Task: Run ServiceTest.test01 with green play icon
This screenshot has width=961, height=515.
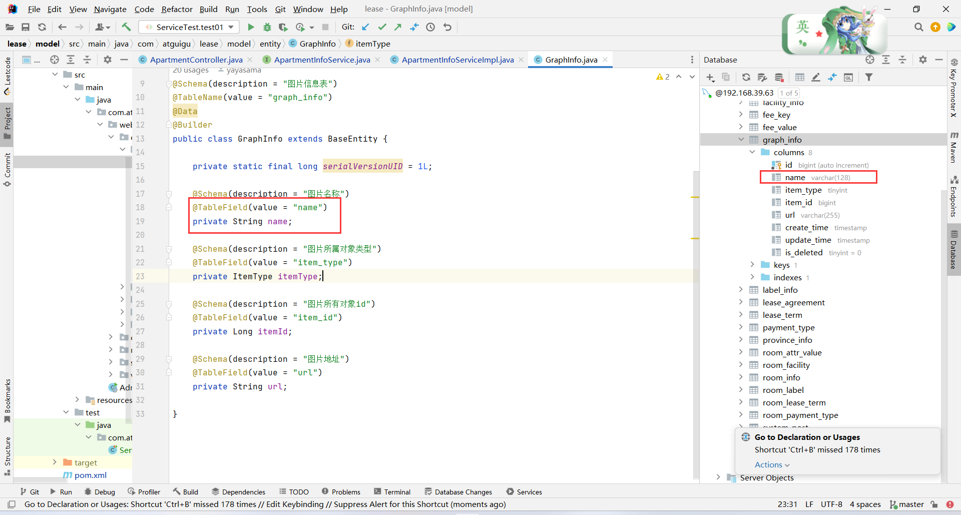Action: pyautogui.click(x=251, y=27)
